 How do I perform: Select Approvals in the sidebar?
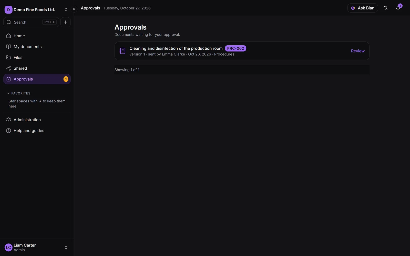click(x=37, y=79)
